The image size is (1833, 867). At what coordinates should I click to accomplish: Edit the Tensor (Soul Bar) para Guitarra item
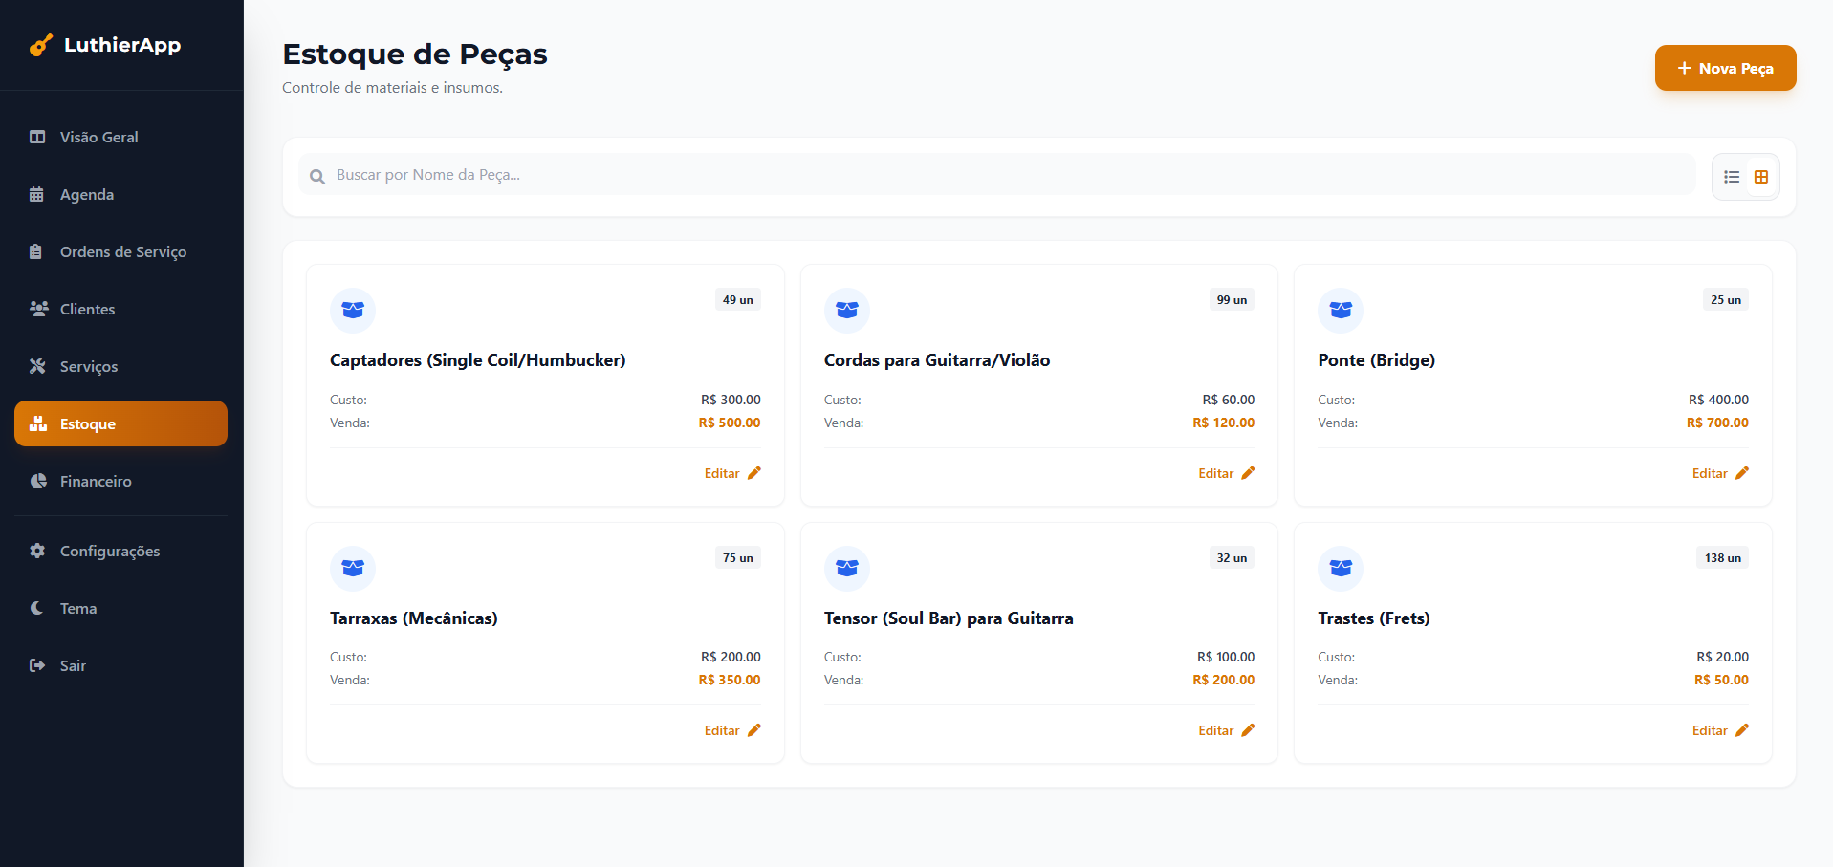pos(1225,730)
